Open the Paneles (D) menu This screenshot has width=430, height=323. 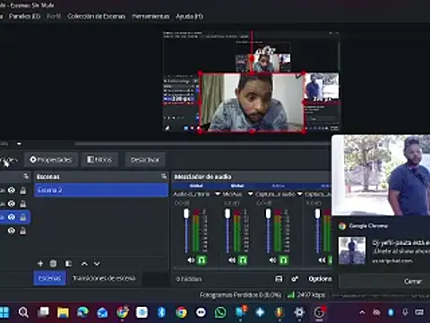(25, 16)
